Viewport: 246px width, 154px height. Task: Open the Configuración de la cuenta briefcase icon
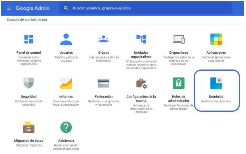(x=141, y=84)
